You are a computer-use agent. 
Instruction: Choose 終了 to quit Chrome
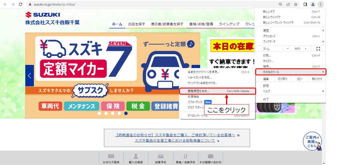[x=290, y=99]
